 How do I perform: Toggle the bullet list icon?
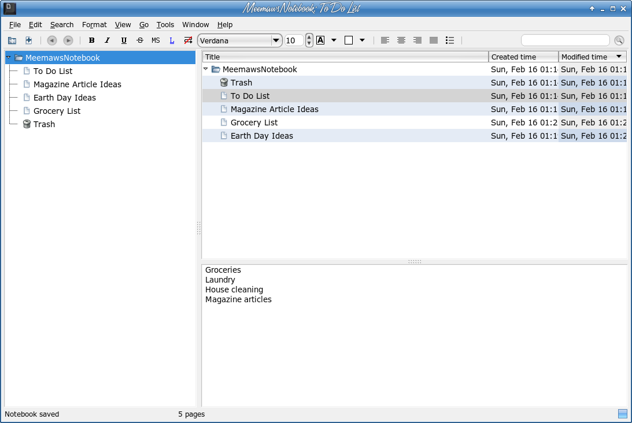(x=450, y=40)
